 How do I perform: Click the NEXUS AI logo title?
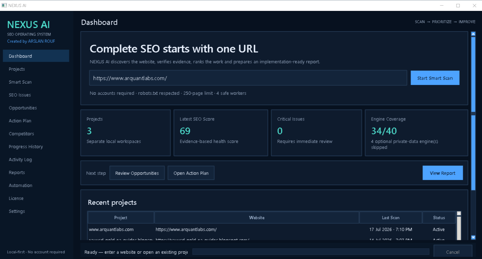(28, 25)
